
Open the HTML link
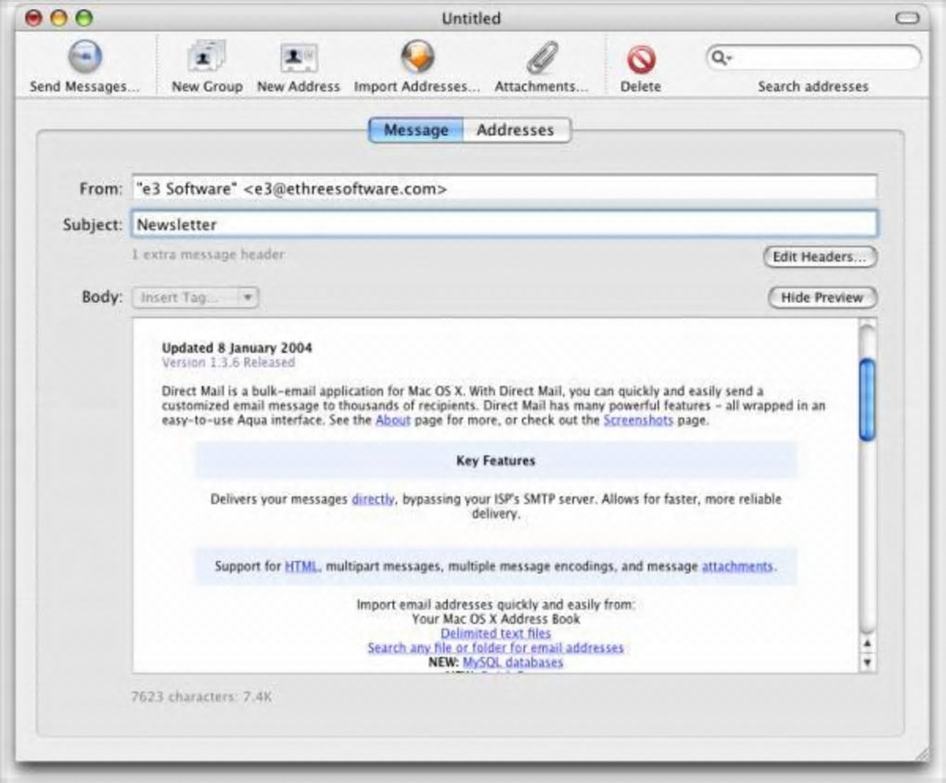(x=301, y=566)
